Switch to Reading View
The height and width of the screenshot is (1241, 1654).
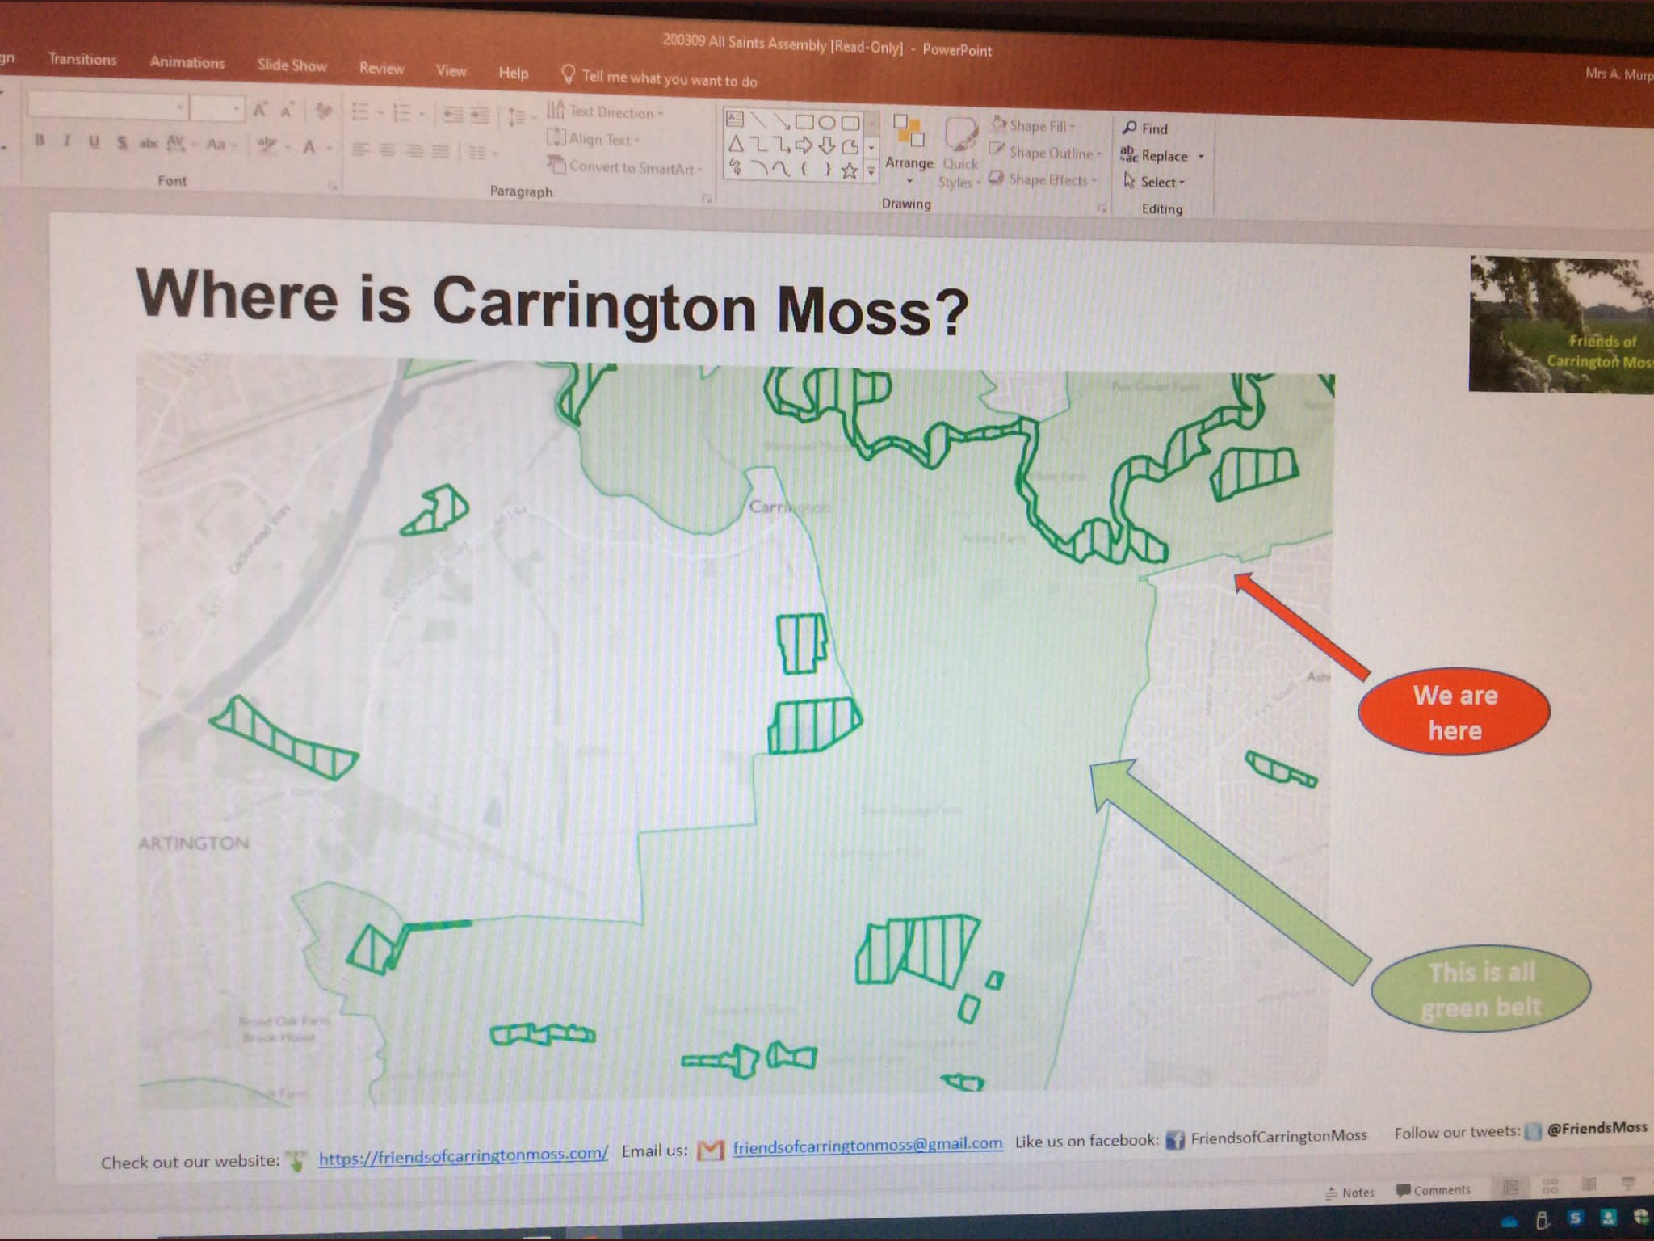click(x=1589, y=1185)
